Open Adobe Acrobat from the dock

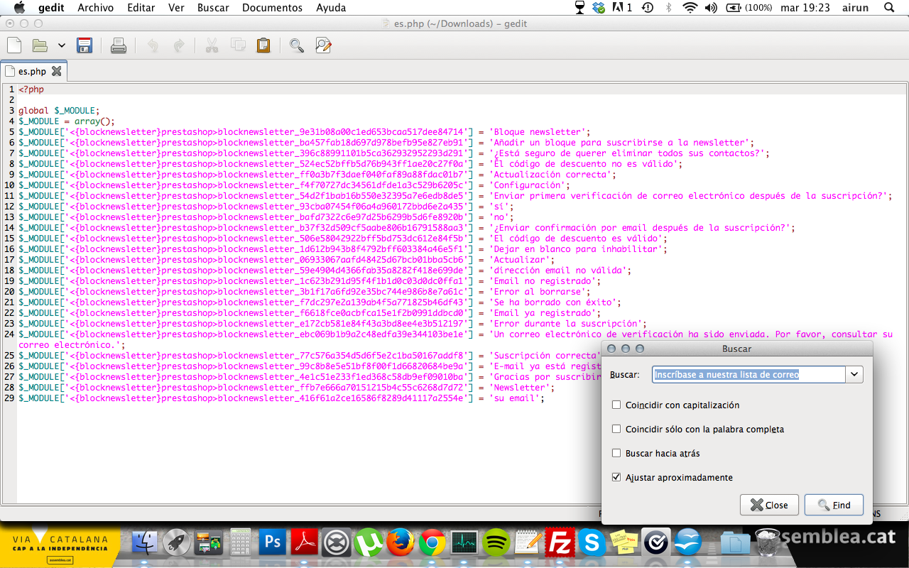(305, 543)
